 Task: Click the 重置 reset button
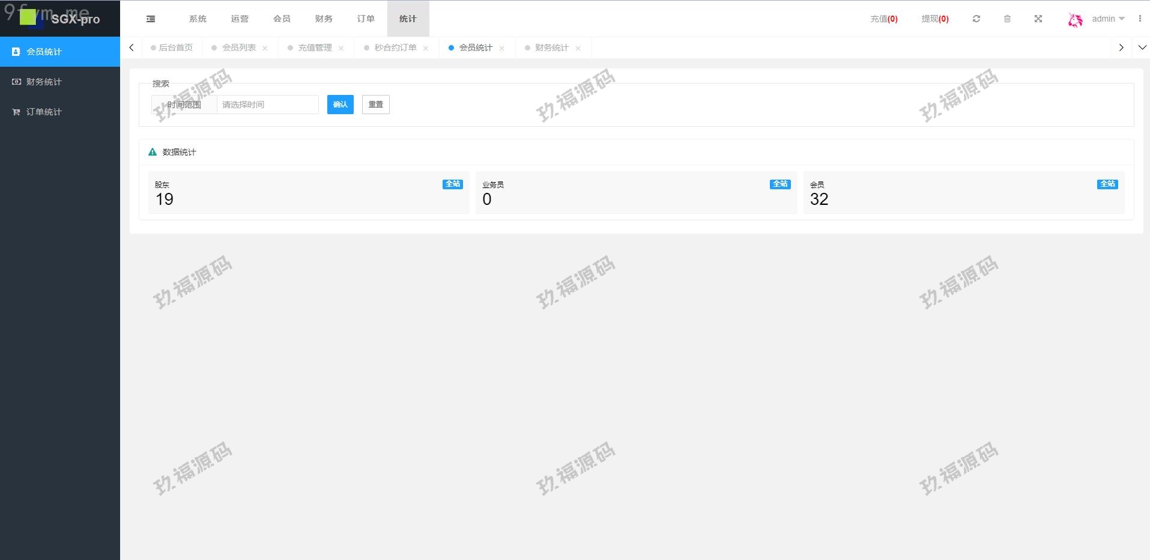[375, 105]
